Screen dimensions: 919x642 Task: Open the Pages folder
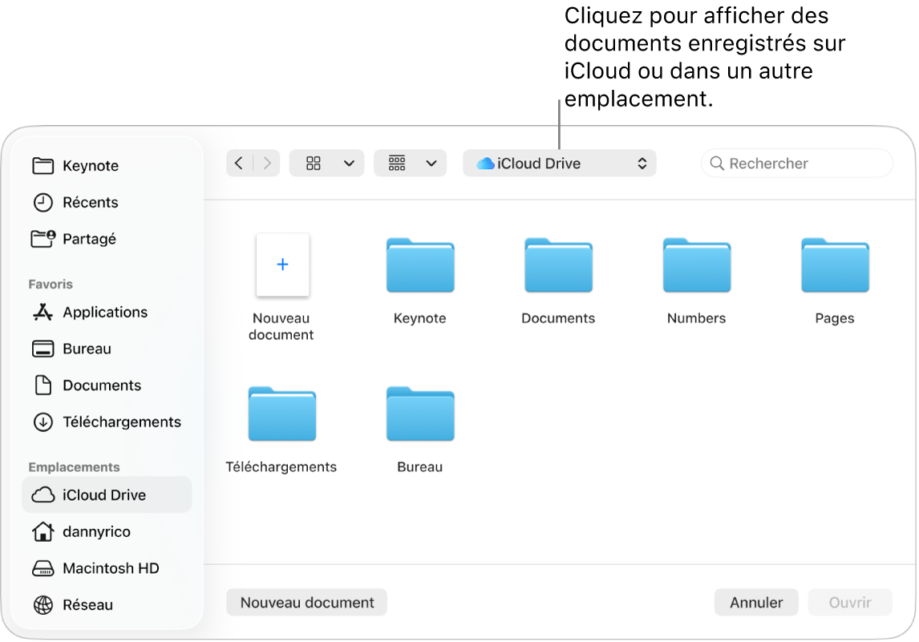tap(834, 265)
